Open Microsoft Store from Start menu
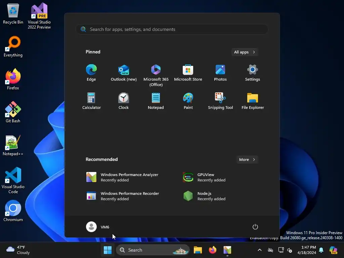 tap(188, 73)
